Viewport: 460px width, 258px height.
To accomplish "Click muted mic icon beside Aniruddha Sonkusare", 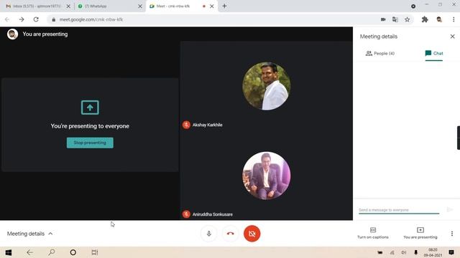I will click(186, 214).
